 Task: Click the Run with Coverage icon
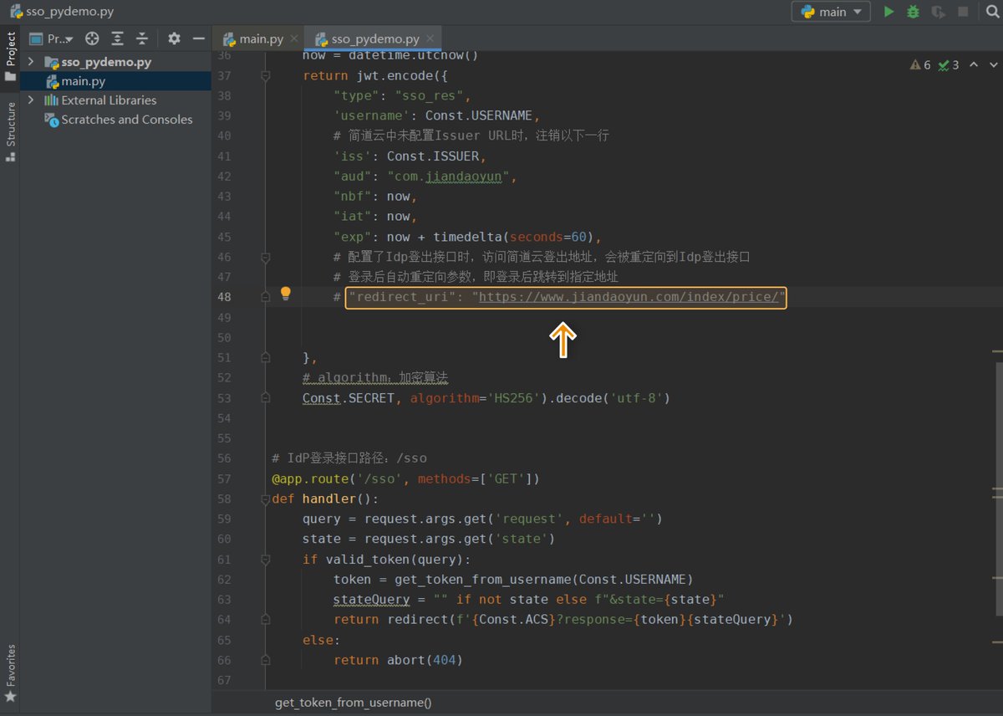point(939,12)
